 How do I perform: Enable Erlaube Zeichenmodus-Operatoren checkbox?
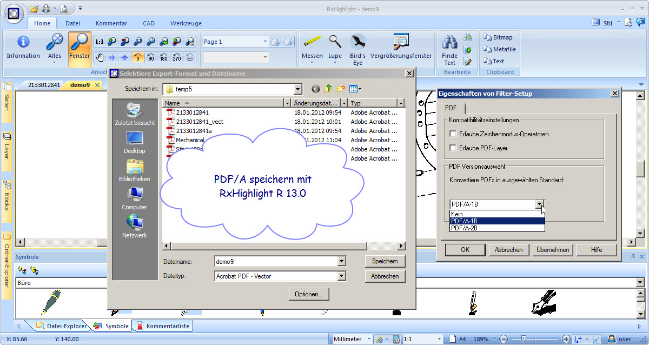point(453,134)
